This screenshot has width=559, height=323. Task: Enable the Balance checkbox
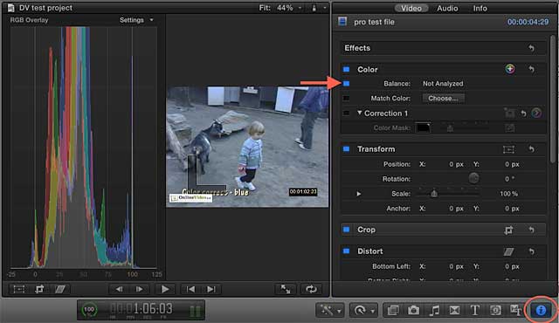tap(346, 84)
